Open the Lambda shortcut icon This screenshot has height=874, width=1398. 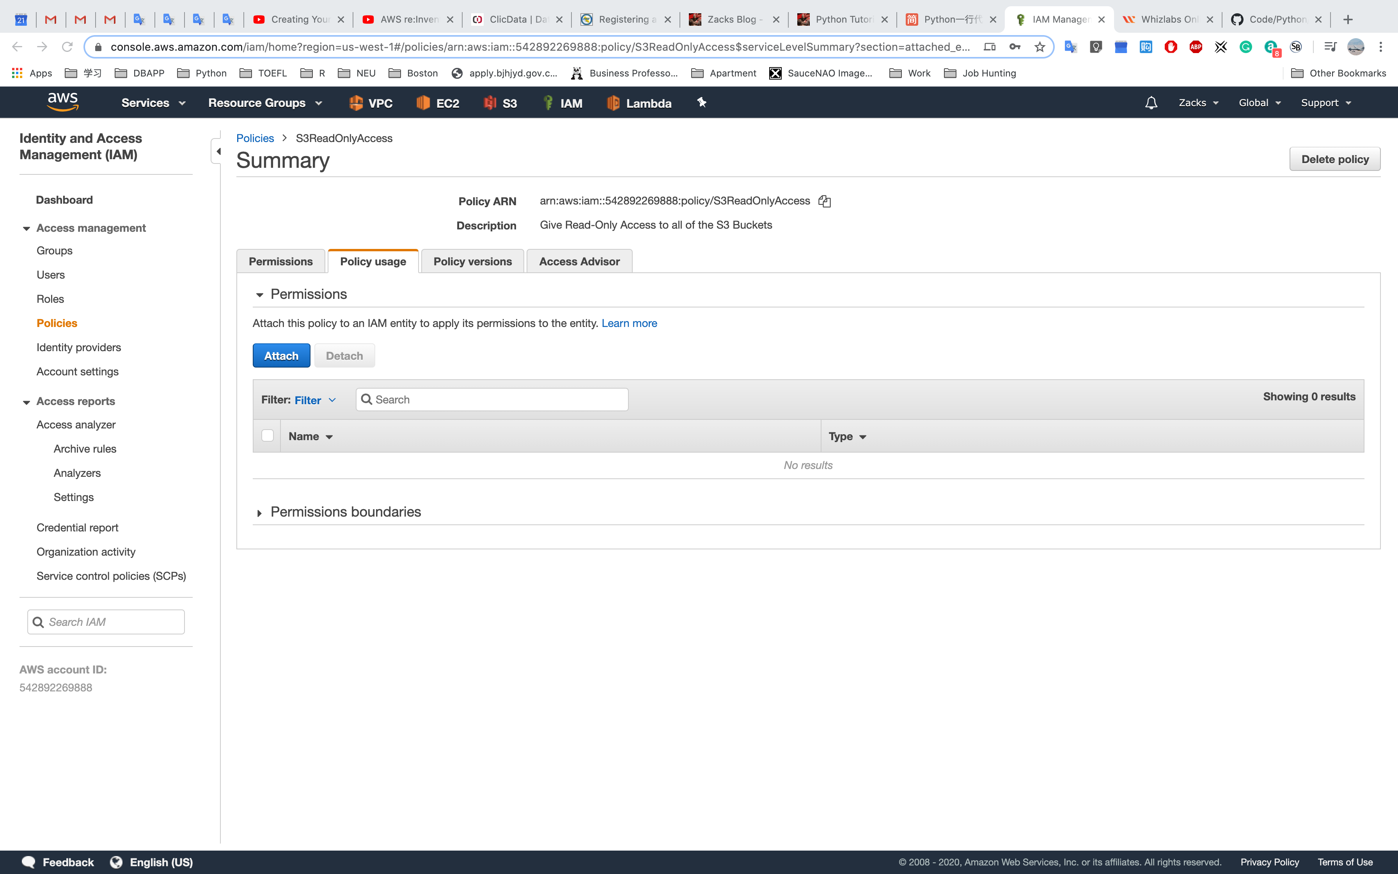[x=639, y=103]
